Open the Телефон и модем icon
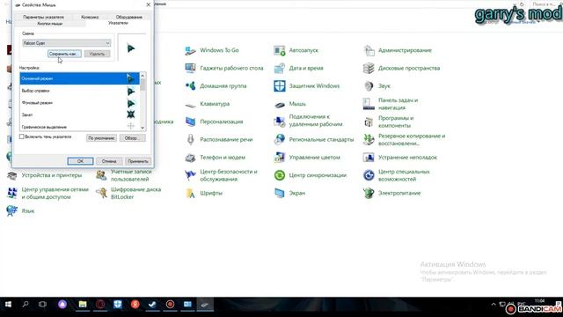563x317 pixels. tap(190, 158)
